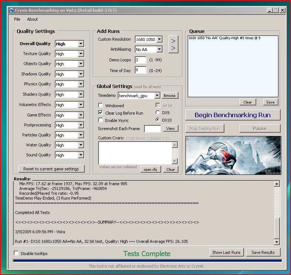Open the Shaders Quality dropdown

81,95
